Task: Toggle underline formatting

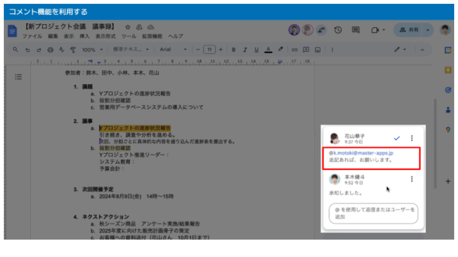Action: click(x=256, y=50)
